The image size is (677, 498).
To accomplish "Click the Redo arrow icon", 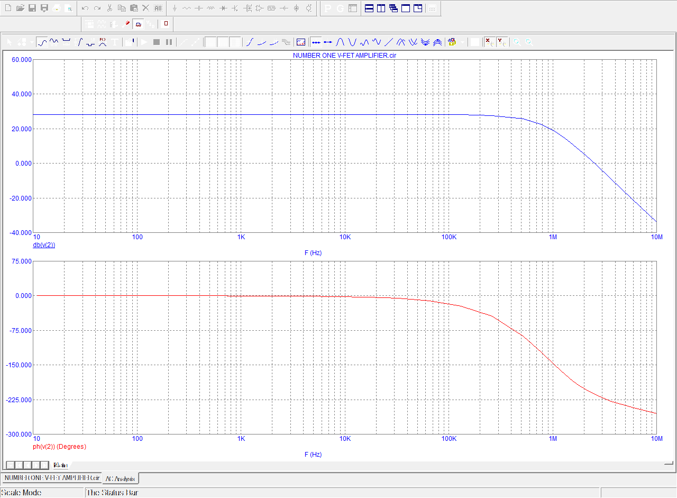I will click(x=97, y=8).
